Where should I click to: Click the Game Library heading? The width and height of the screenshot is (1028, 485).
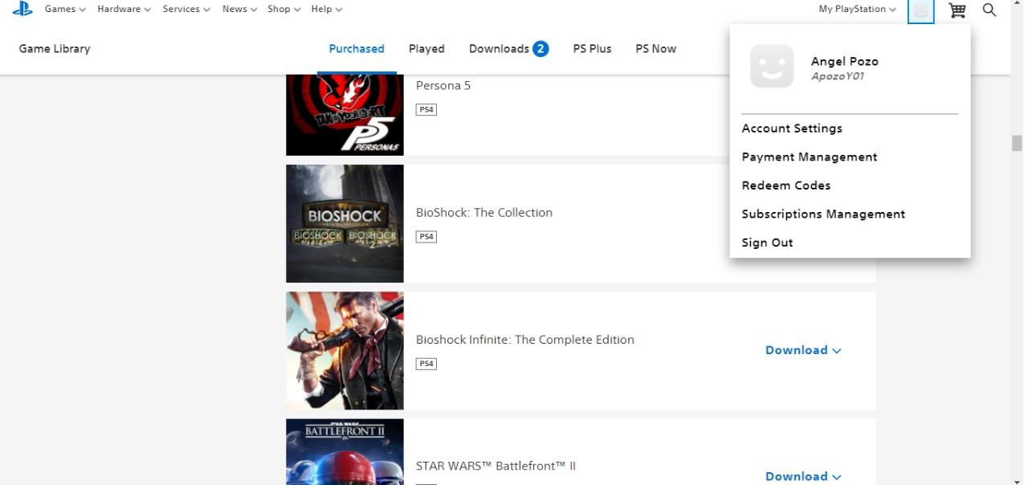55,49
